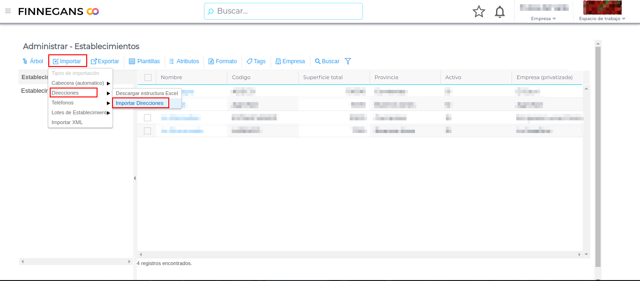This screenshot has height=281, width=640.
Task: Click left arrow of tree panel scrollbar
Action: click(x=23, y=261)
